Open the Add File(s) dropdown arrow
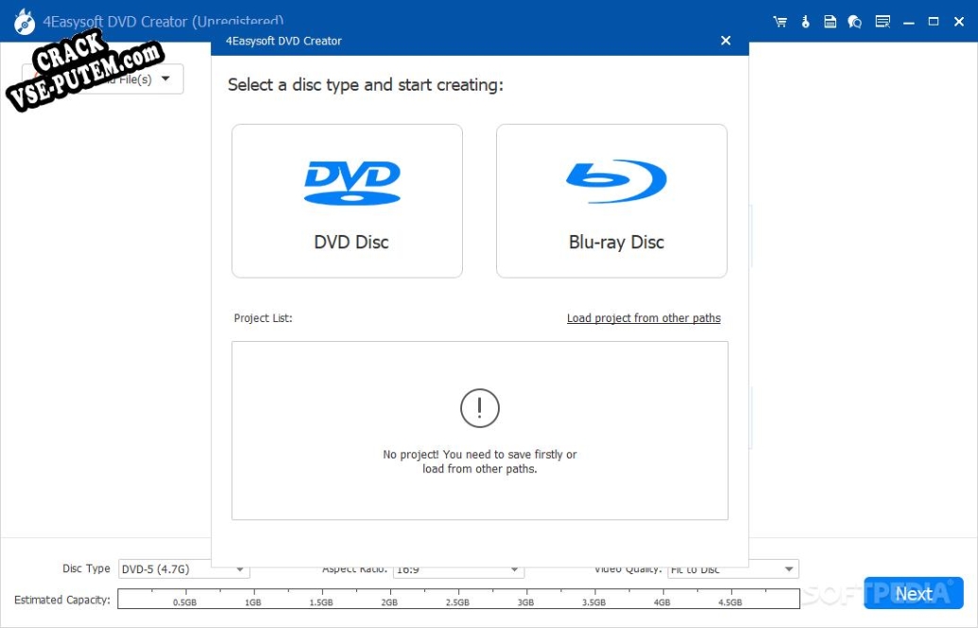 point(165,78)
